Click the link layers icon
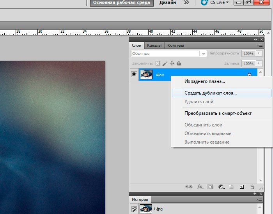 (189, 187)
